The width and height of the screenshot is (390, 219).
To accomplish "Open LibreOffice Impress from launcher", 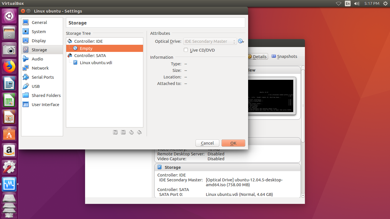I will point(9,117).
